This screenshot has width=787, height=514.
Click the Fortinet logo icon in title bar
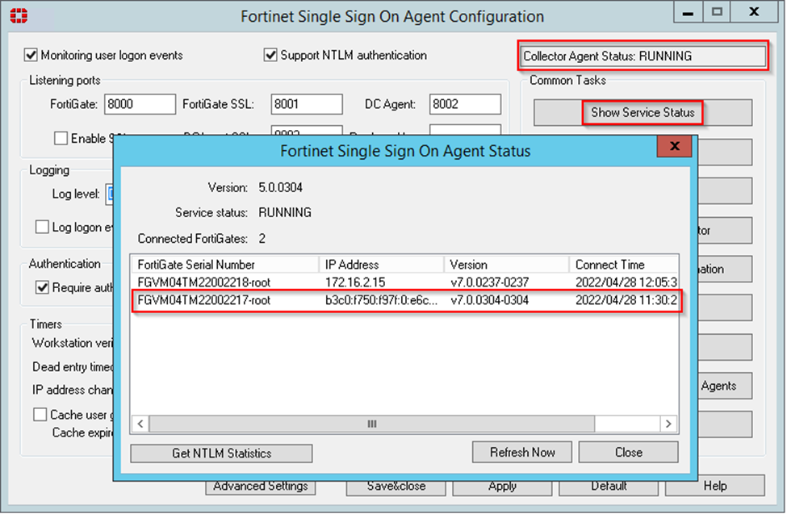point(19,15)
